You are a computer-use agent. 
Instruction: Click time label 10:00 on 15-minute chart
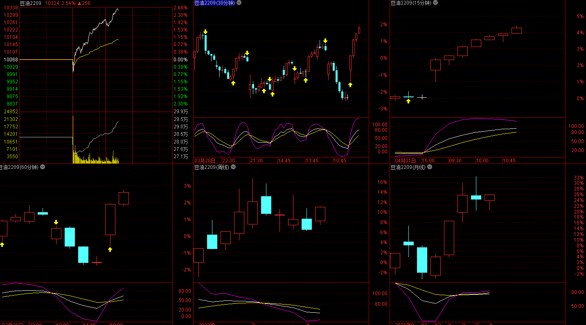(482, 161)
